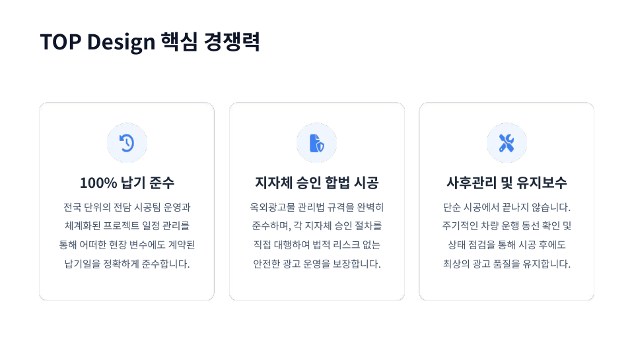
Task: Select the line 주기적인 차량 운행 동선 확인 및
Action: (507, 226)
